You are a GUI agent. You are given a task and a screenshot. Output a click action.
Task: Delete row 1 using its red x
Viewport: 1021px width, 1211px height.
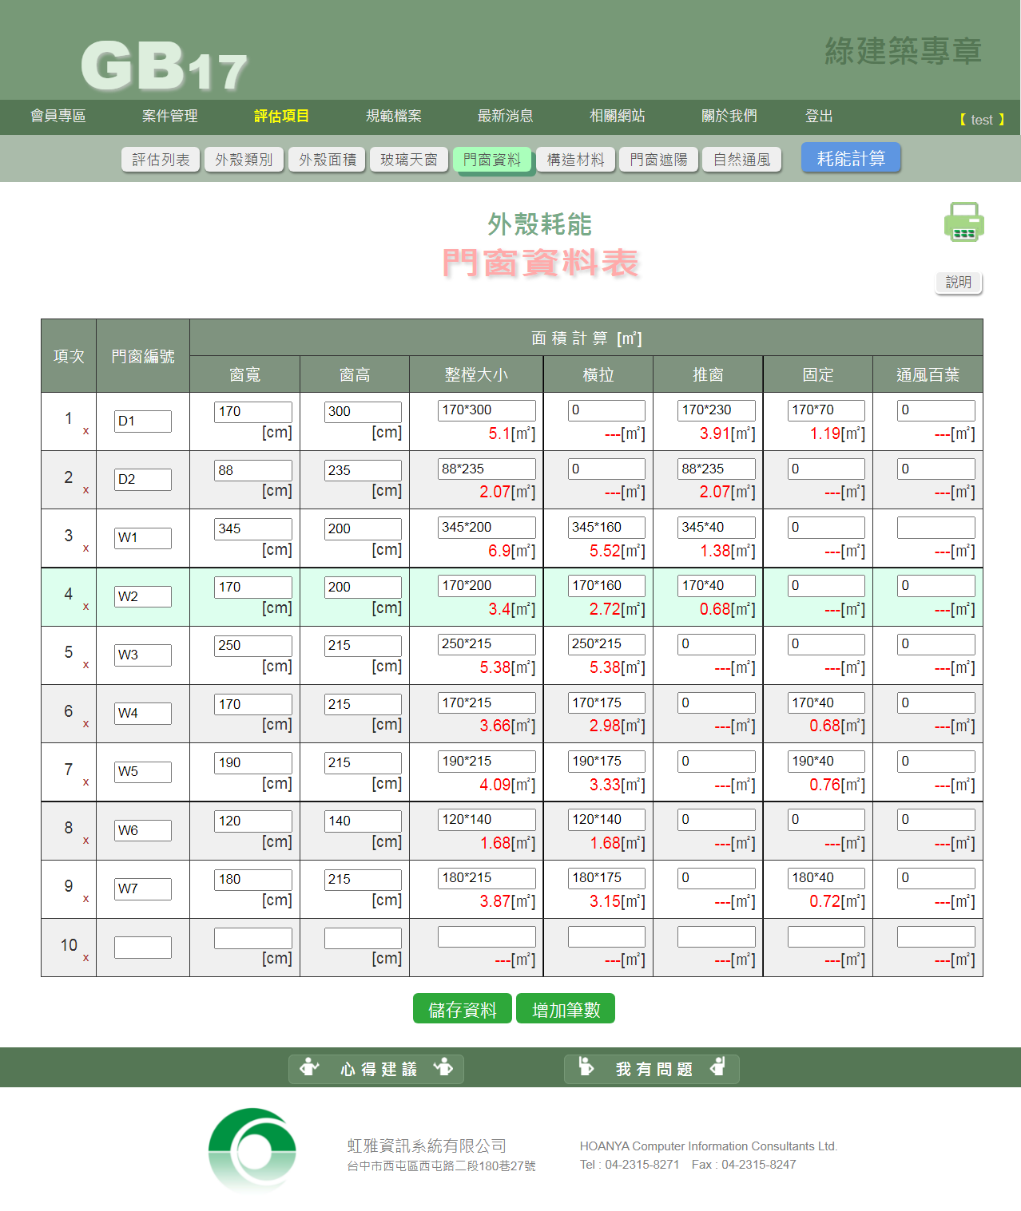85,431
